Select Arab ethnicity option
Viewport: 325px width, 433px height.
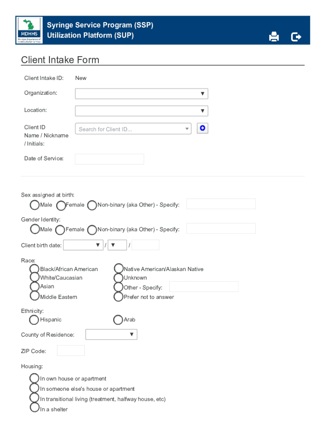[x=118, y=320]
